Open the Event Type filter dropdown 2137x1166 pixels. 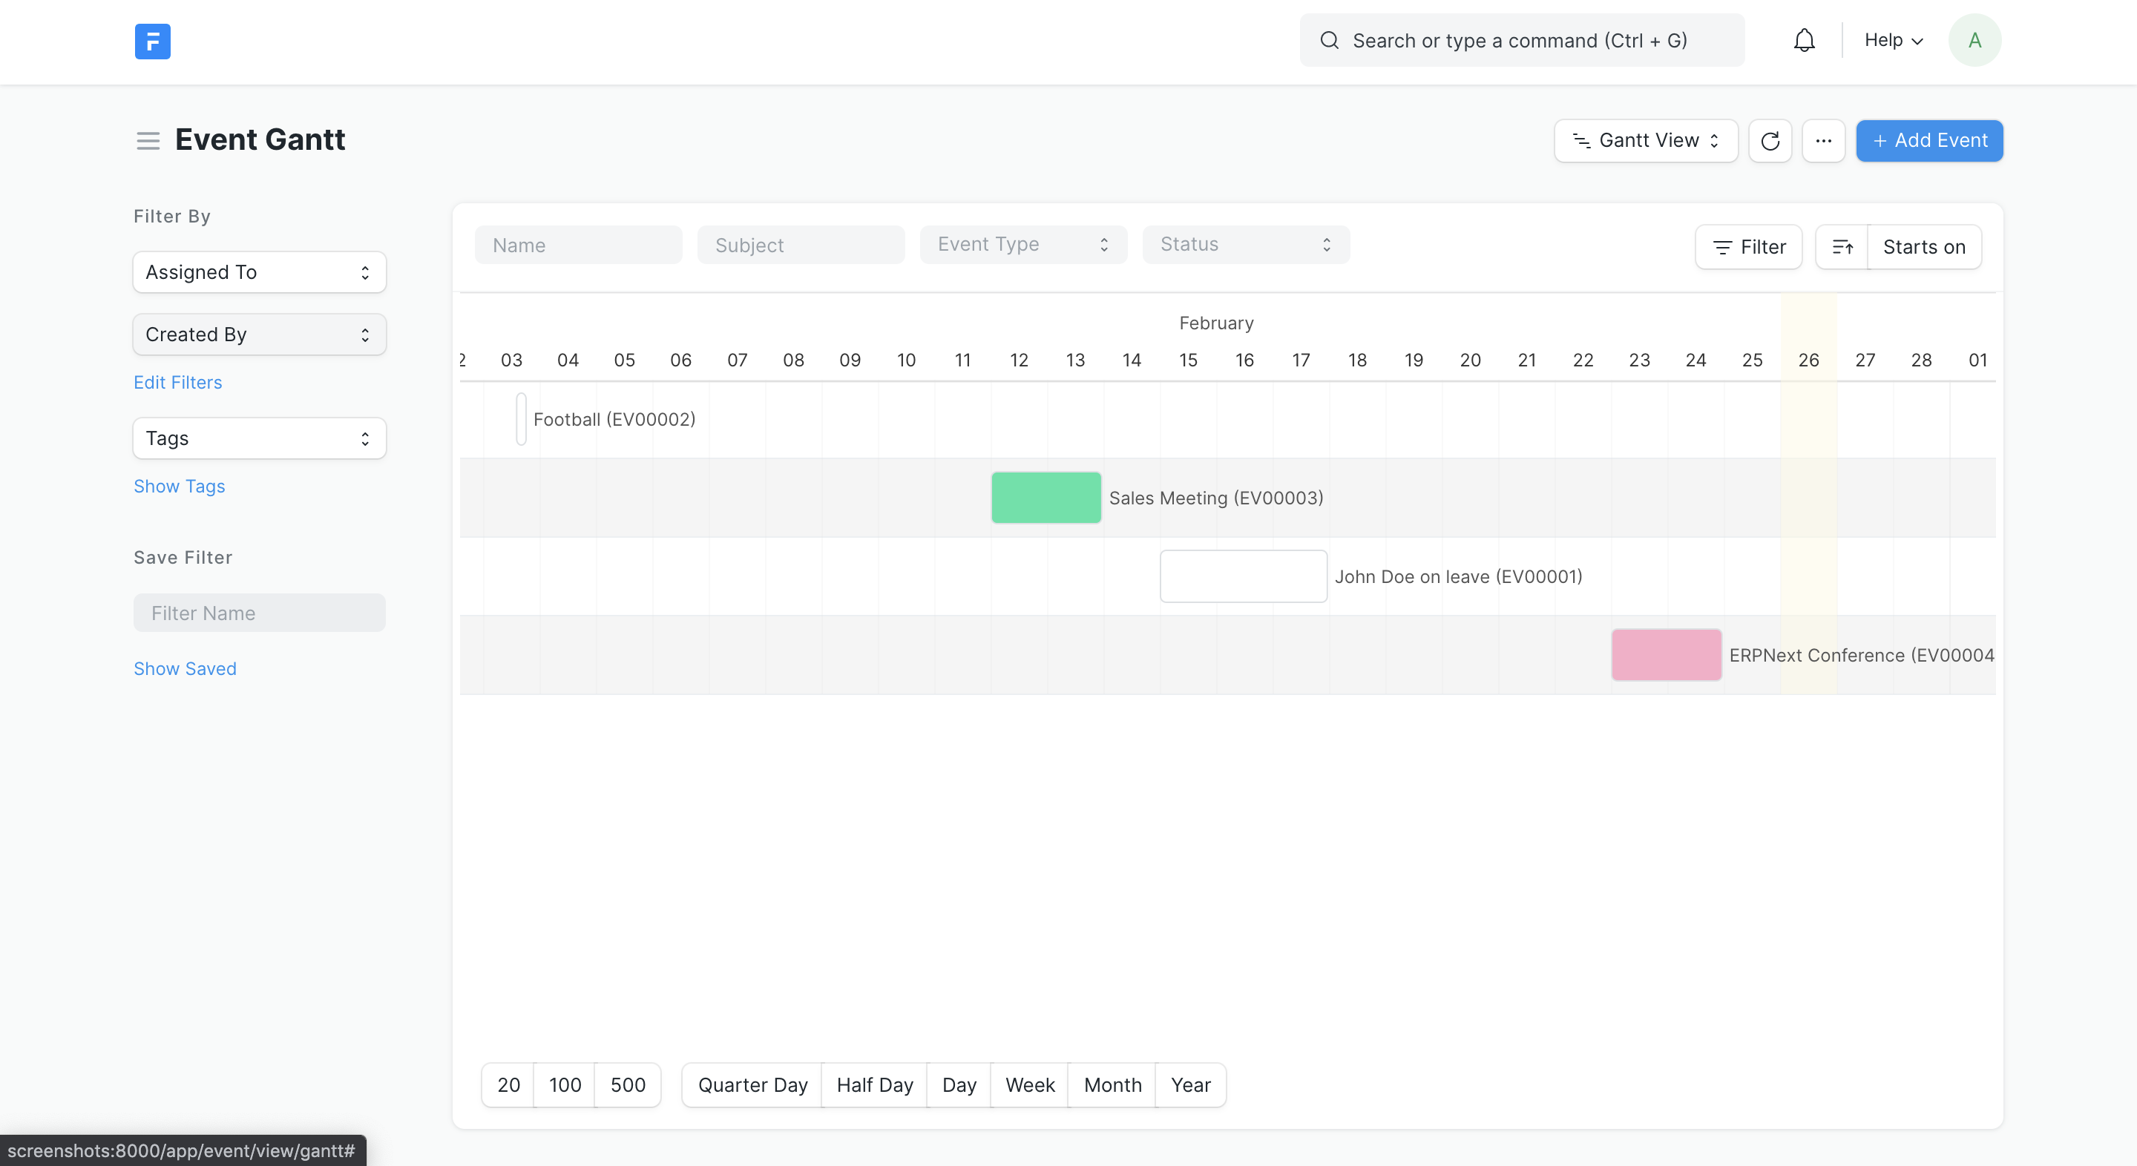tap(1023, 244)
